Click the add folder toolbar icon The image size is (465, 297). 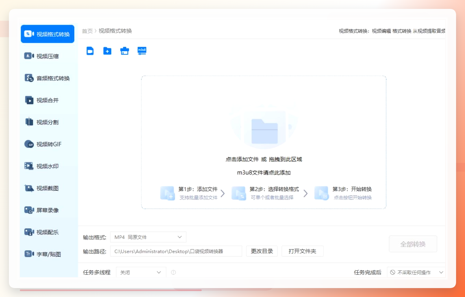(x=107, y=51)
